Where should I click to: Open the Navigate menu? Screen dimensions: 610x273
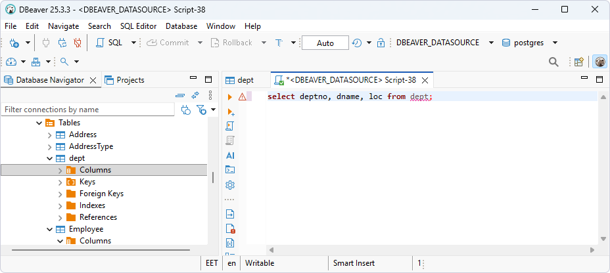coord(63,26)
